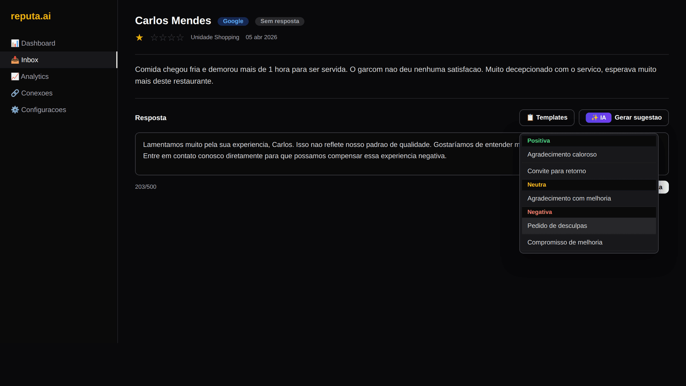The height and width of the screenshot is (386, 686).
Task: Select Compromisso de melhoria template
Action: pos(589,242)
